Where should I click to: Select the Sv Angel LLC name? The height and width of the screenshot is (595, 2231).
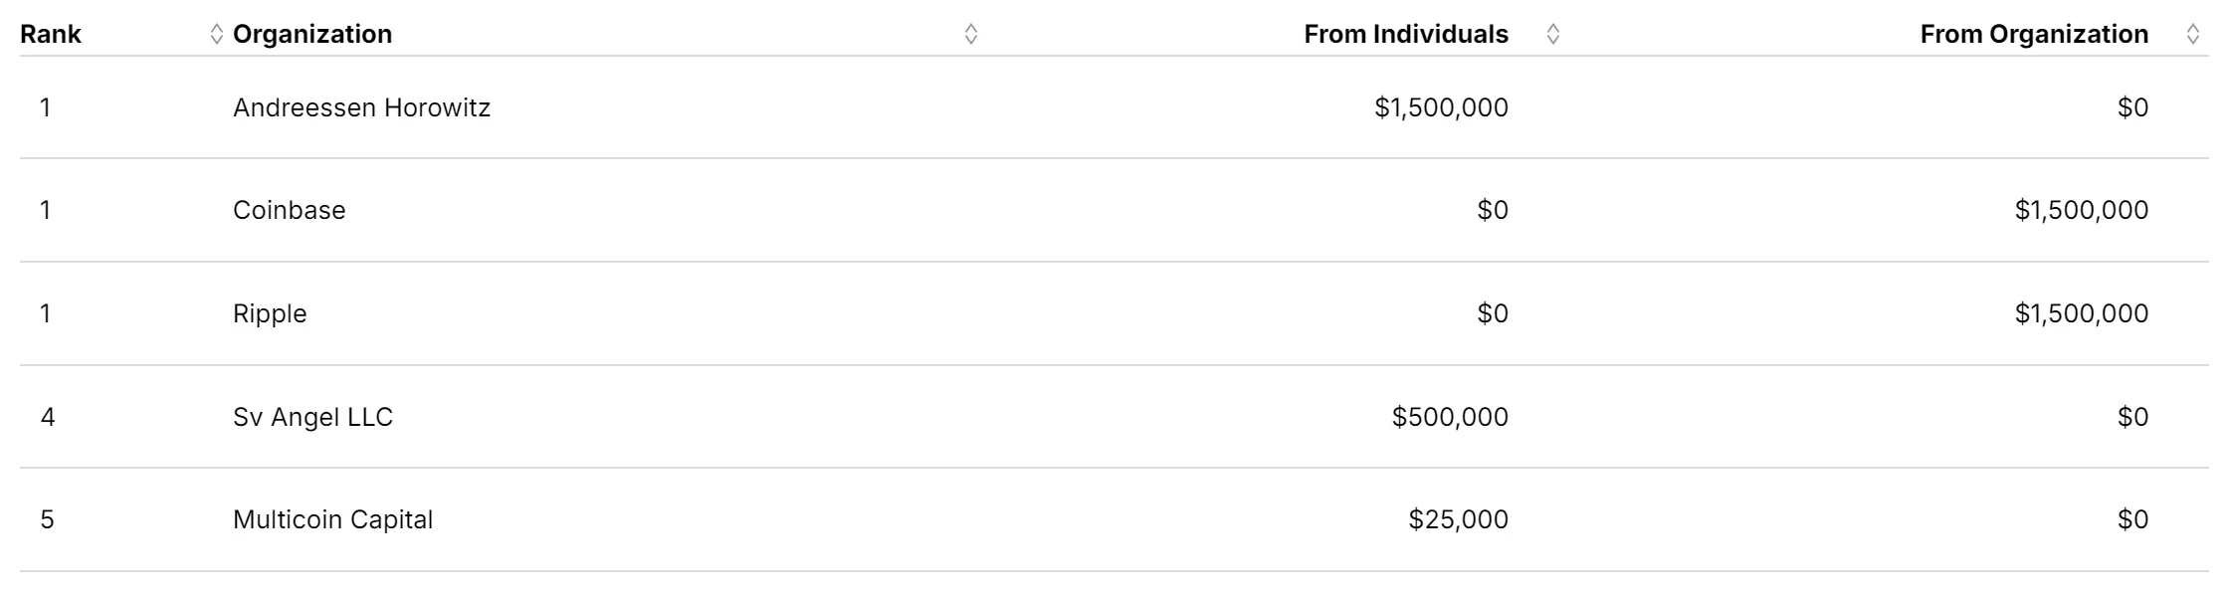[x=312, y=417]
